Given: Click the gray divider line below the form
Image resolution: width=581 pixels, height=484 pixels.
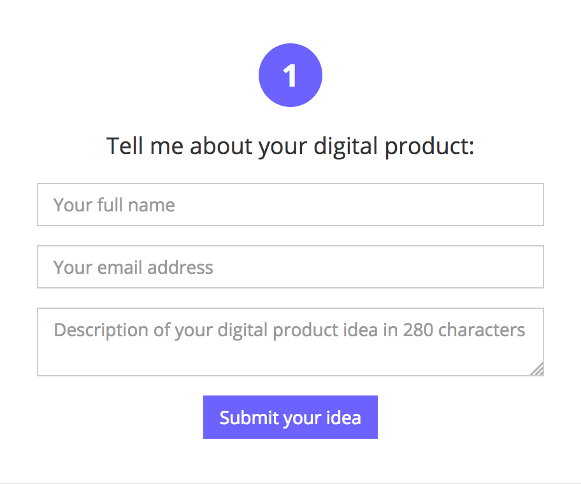Looking at the screenshot, I should click(290, 483).
